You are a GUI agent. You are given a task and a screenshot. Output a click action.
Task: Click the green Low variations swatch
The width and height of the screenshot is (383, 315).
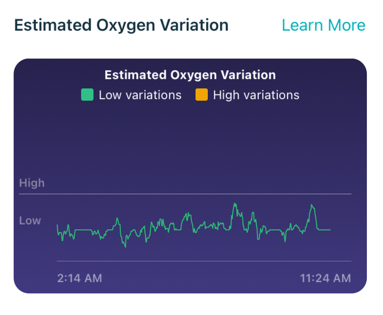87,95
